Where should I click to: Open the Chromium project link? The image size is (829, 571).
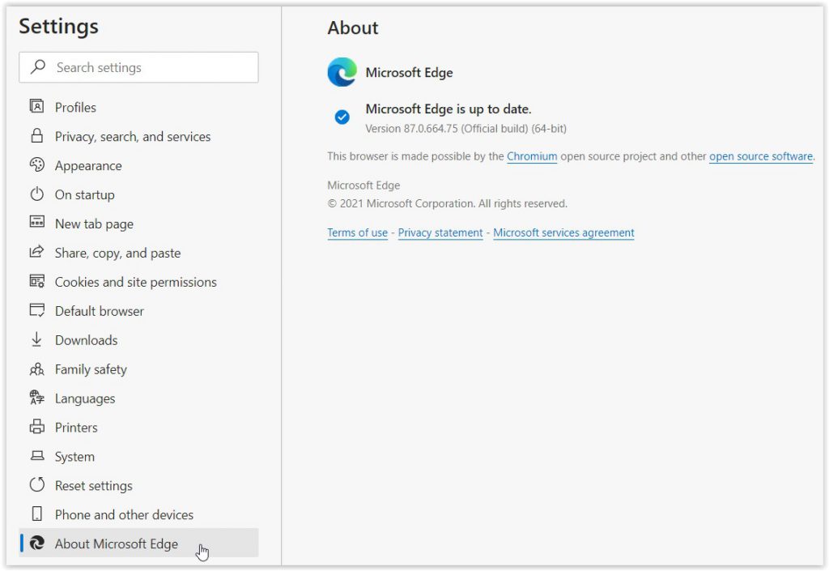[x=532, y=156]
